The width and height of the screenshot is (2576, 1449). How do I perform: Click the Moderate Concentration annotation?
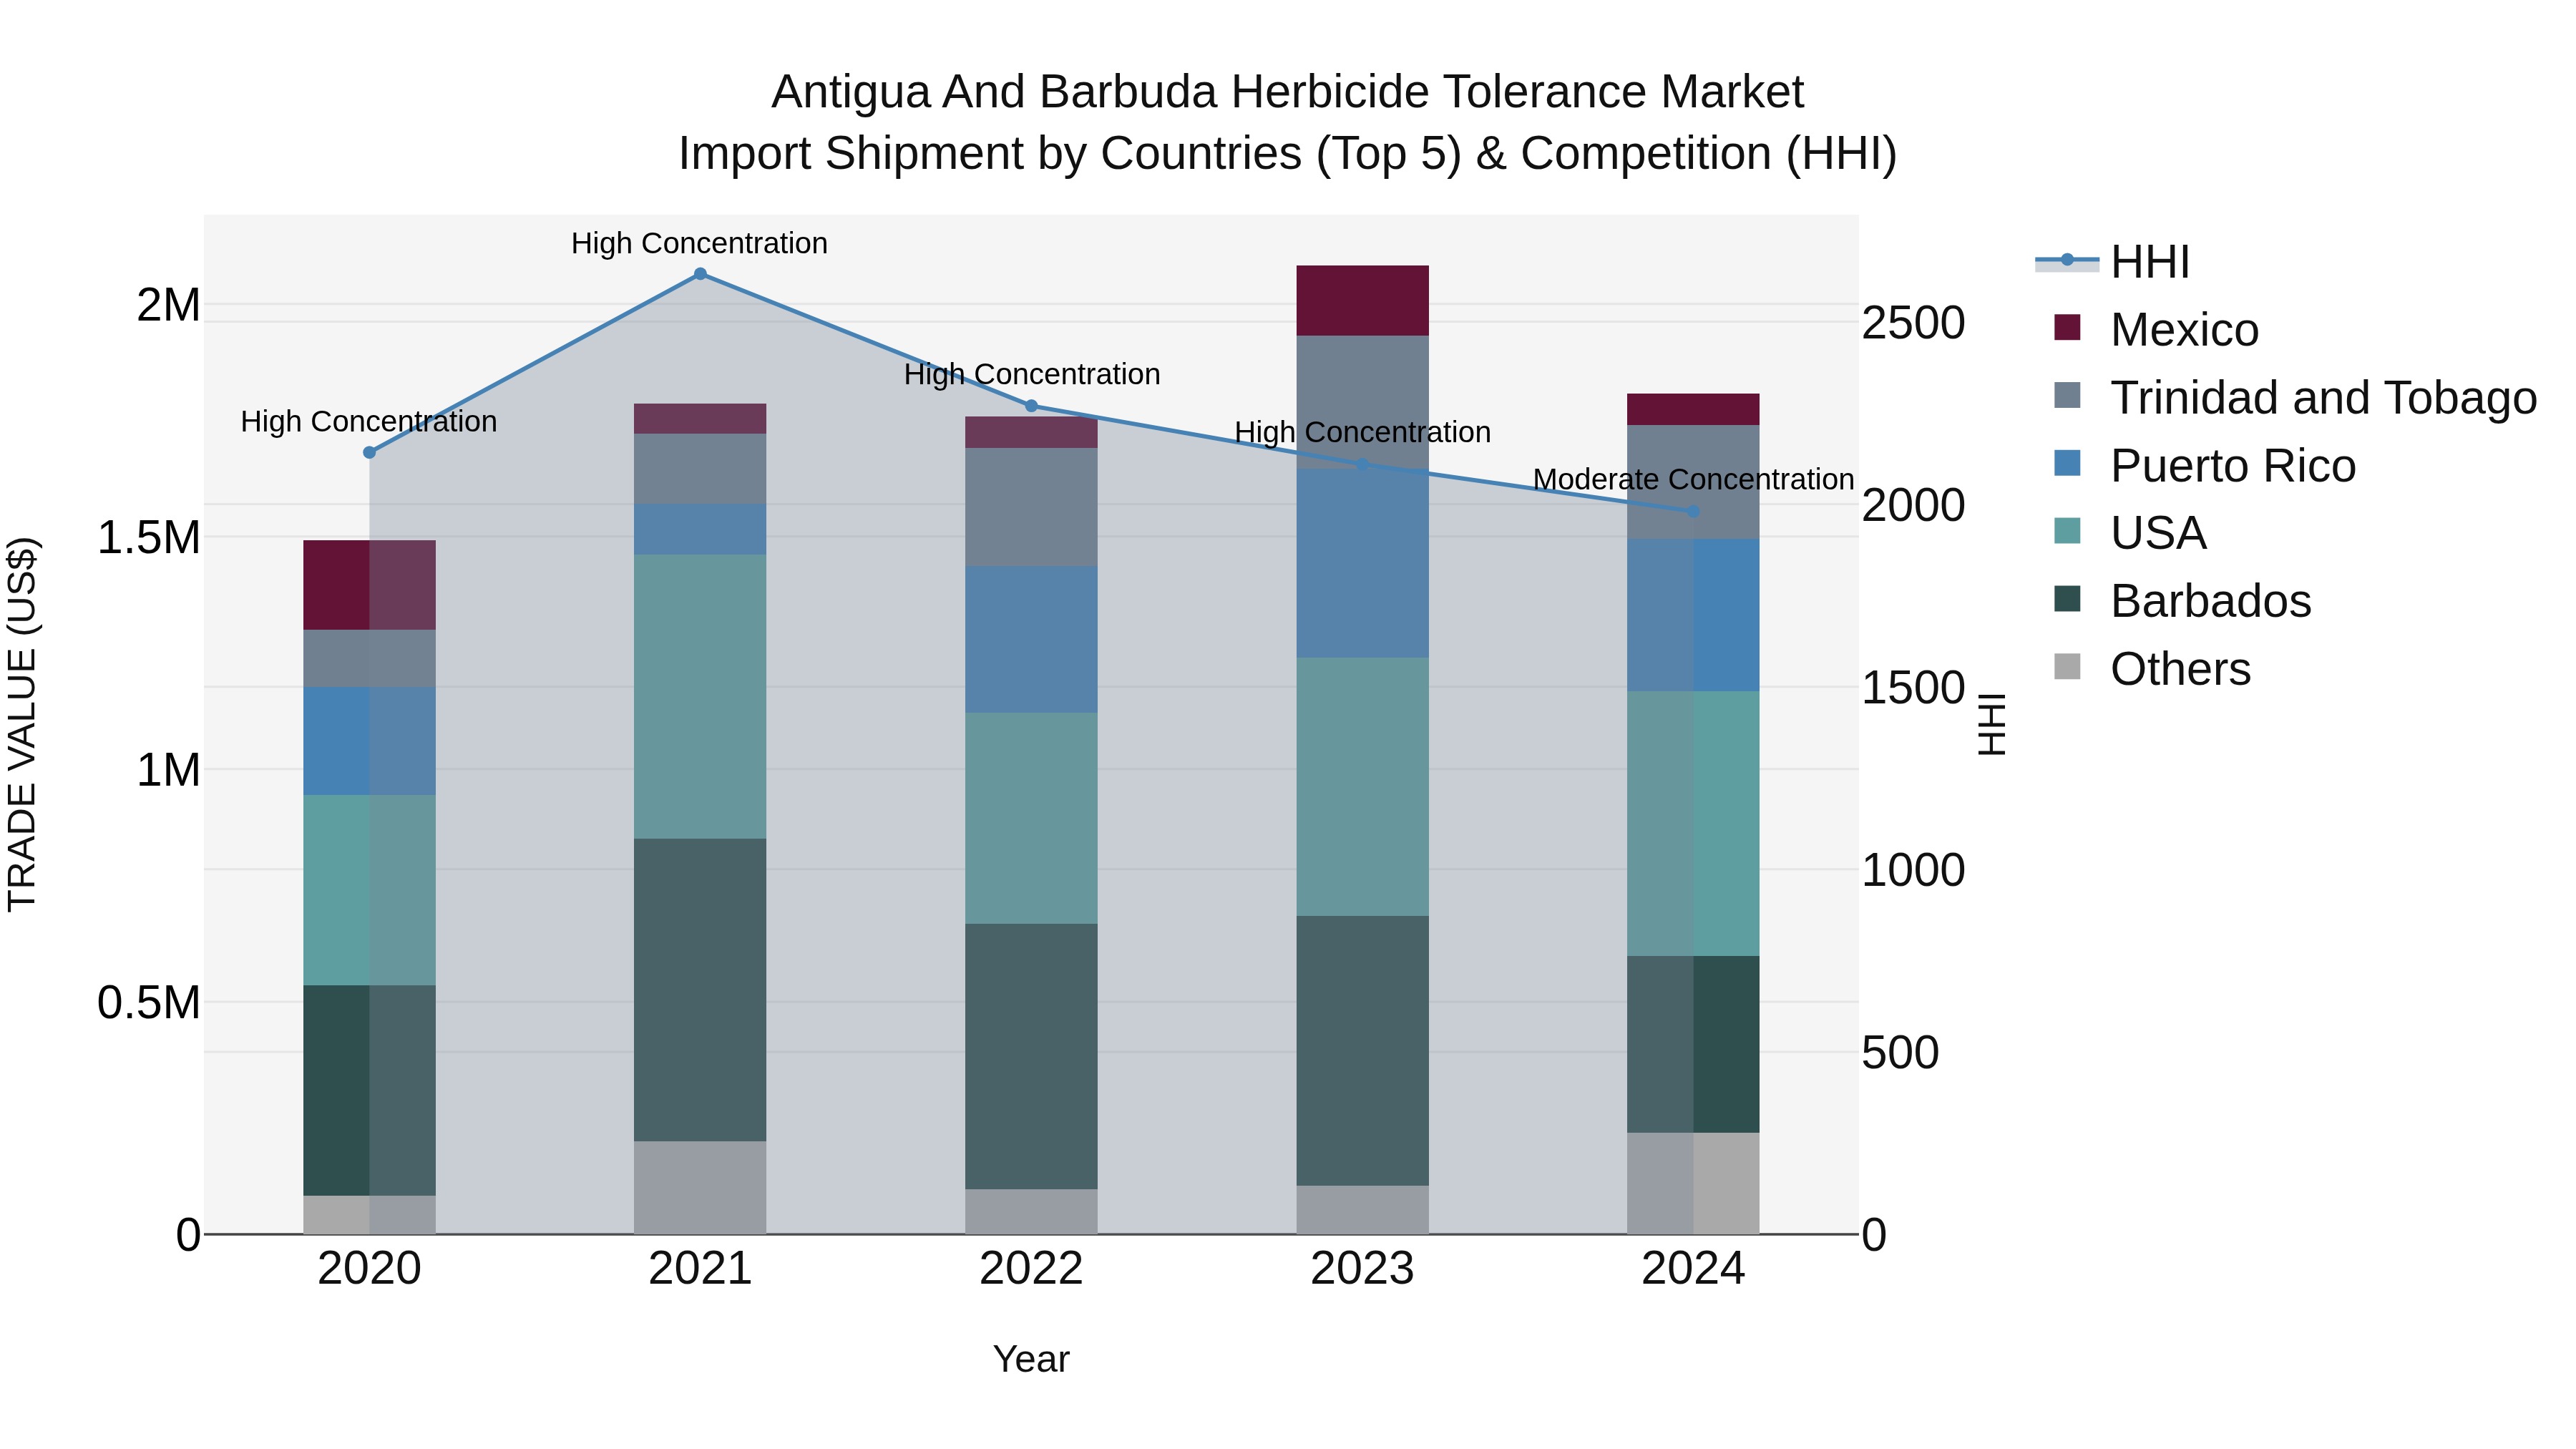pyautogui.click(x=1693, y=480)
